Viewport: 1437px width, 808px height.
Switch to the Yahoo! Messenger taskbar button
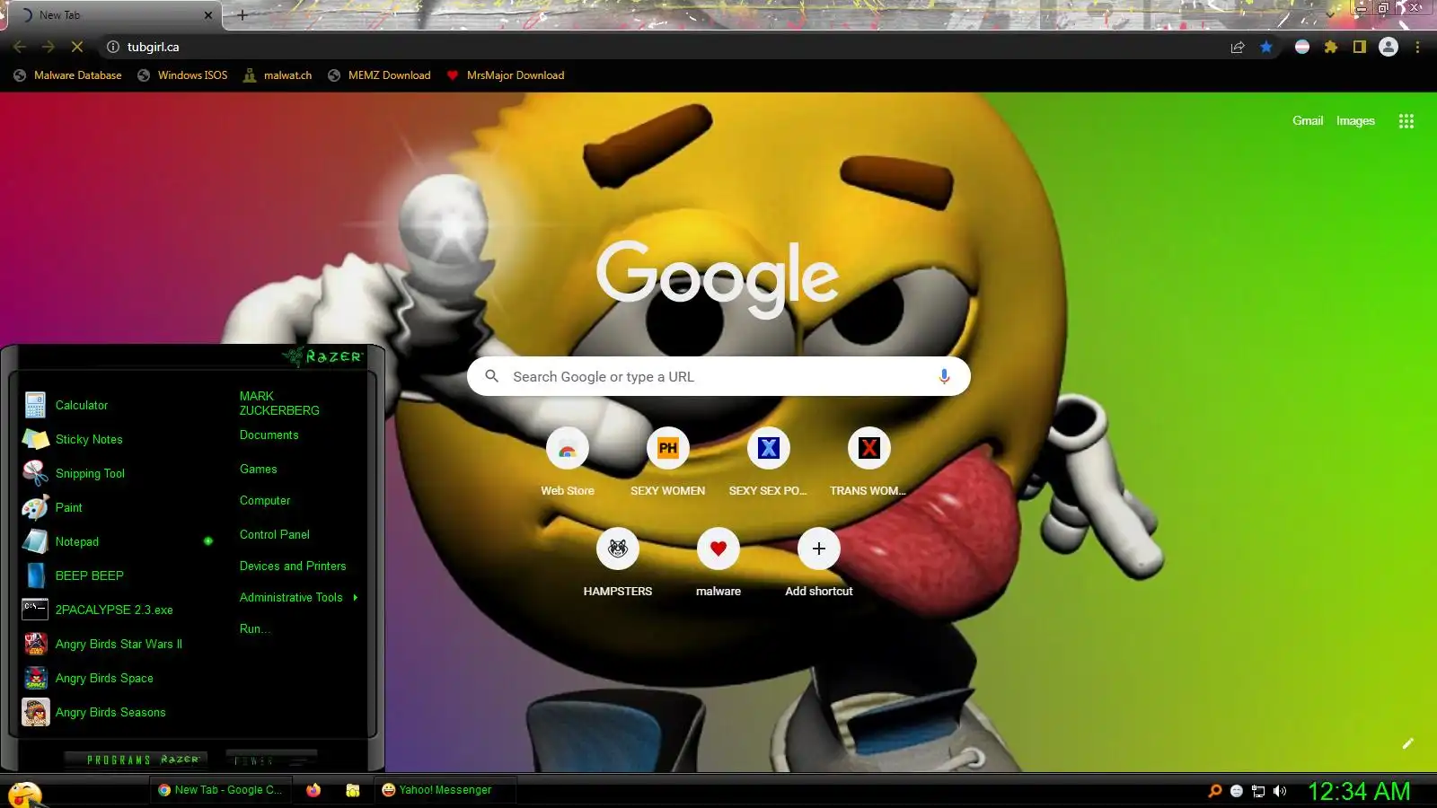click(x=445, y=790)
